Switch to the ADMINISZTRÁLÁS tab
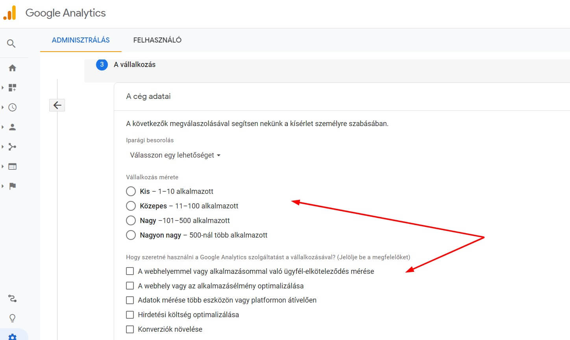The width and height of the screenshot is (570, 340). 81,40
